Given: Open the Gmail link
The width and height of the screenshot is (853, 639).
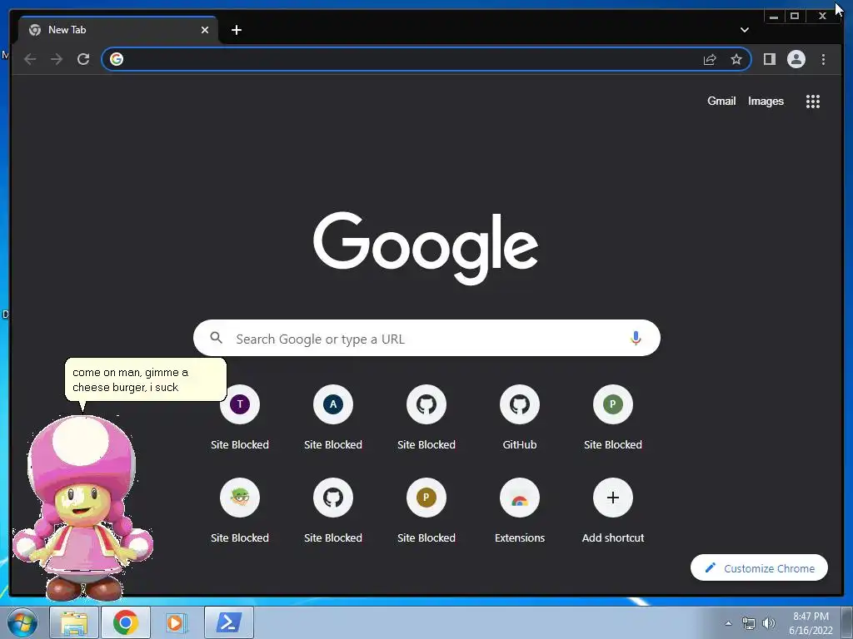Looking at the screenshot, I should tap(721, 101).
